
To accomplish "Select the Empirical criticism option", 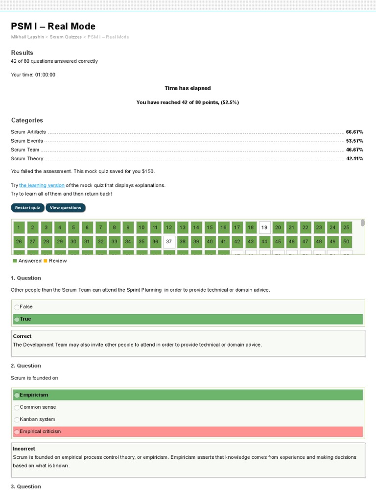I will [17, 432].
